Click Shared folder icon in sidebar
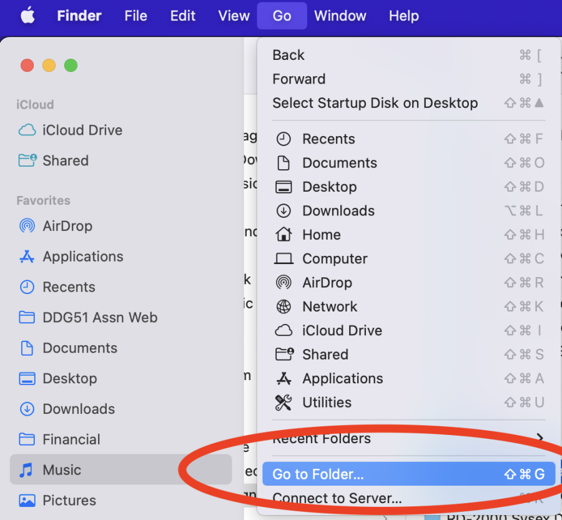This screenshot has width=562, height=520. point(27,160)
